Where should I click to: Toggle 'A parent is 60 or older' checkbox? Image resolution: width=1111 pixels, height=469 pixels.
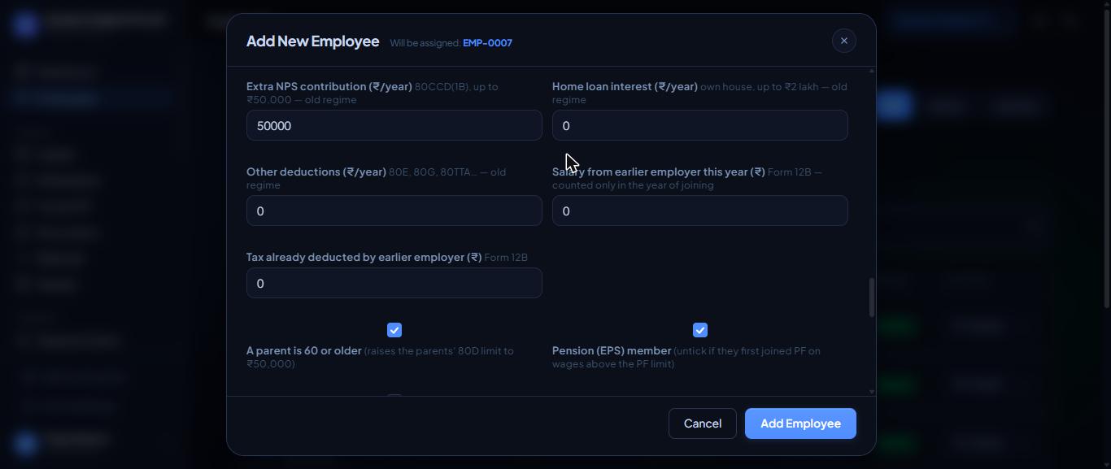tap(394, 330)
